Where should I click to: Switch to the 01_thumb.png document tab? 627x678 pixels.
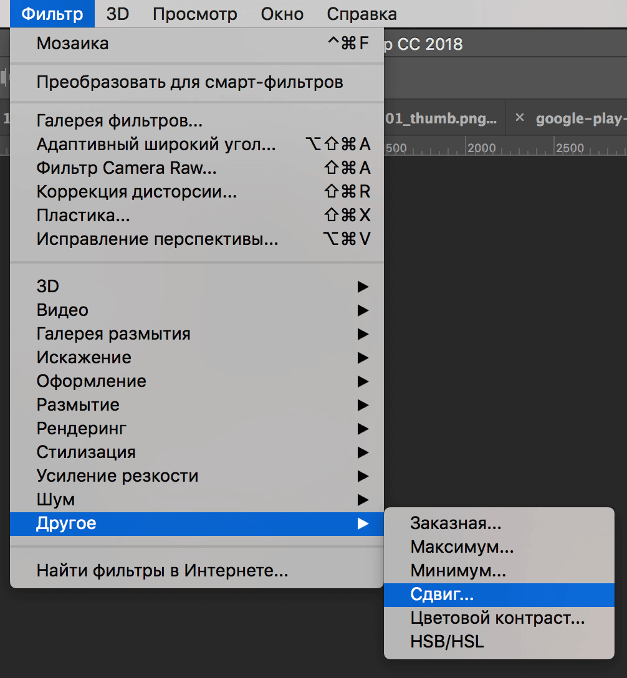441,118
